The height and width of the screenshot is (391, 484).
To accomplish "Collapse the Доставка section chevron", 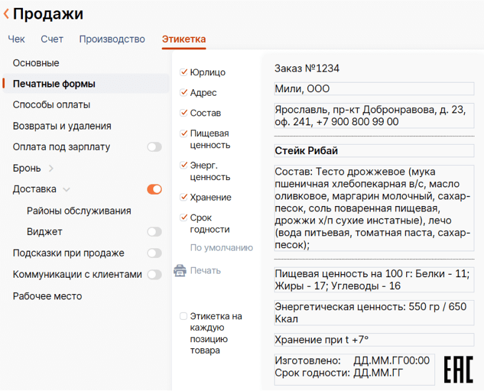I will (x=68, y=189).
